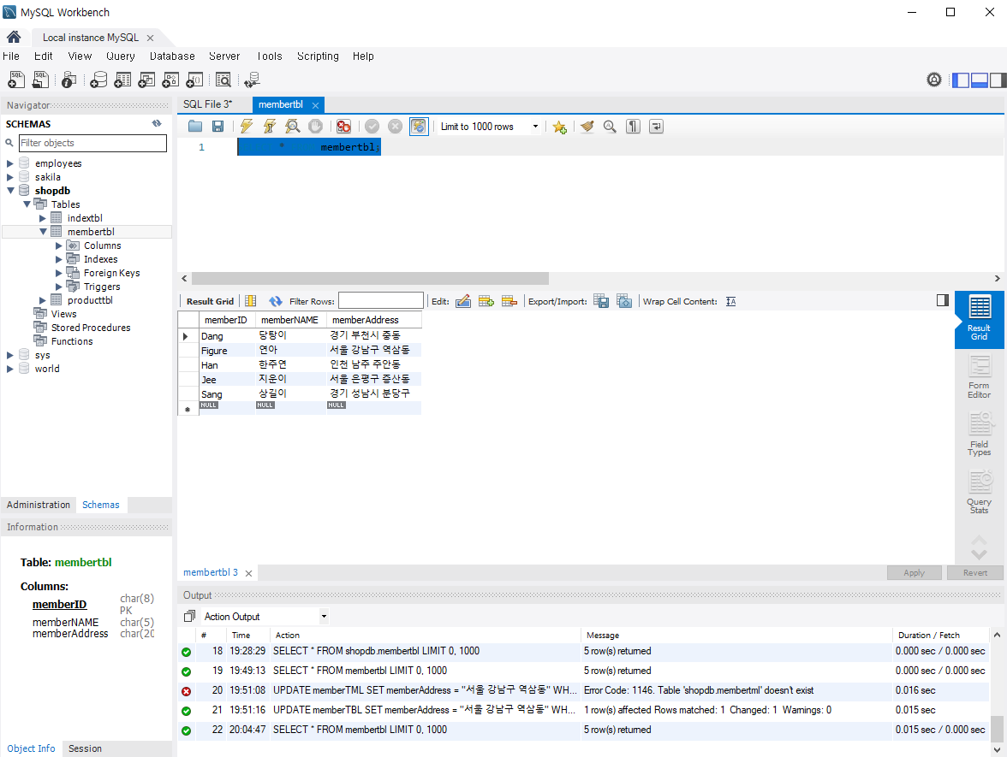This screenshot has height=757, width=1007.
Task: Create a new SQL tab icon
Action: coord(16,80)
